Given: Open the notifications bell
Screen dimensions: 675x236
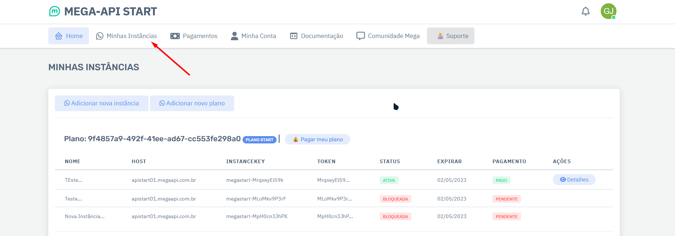Looking at the screenshot, I should coord(585,11).
